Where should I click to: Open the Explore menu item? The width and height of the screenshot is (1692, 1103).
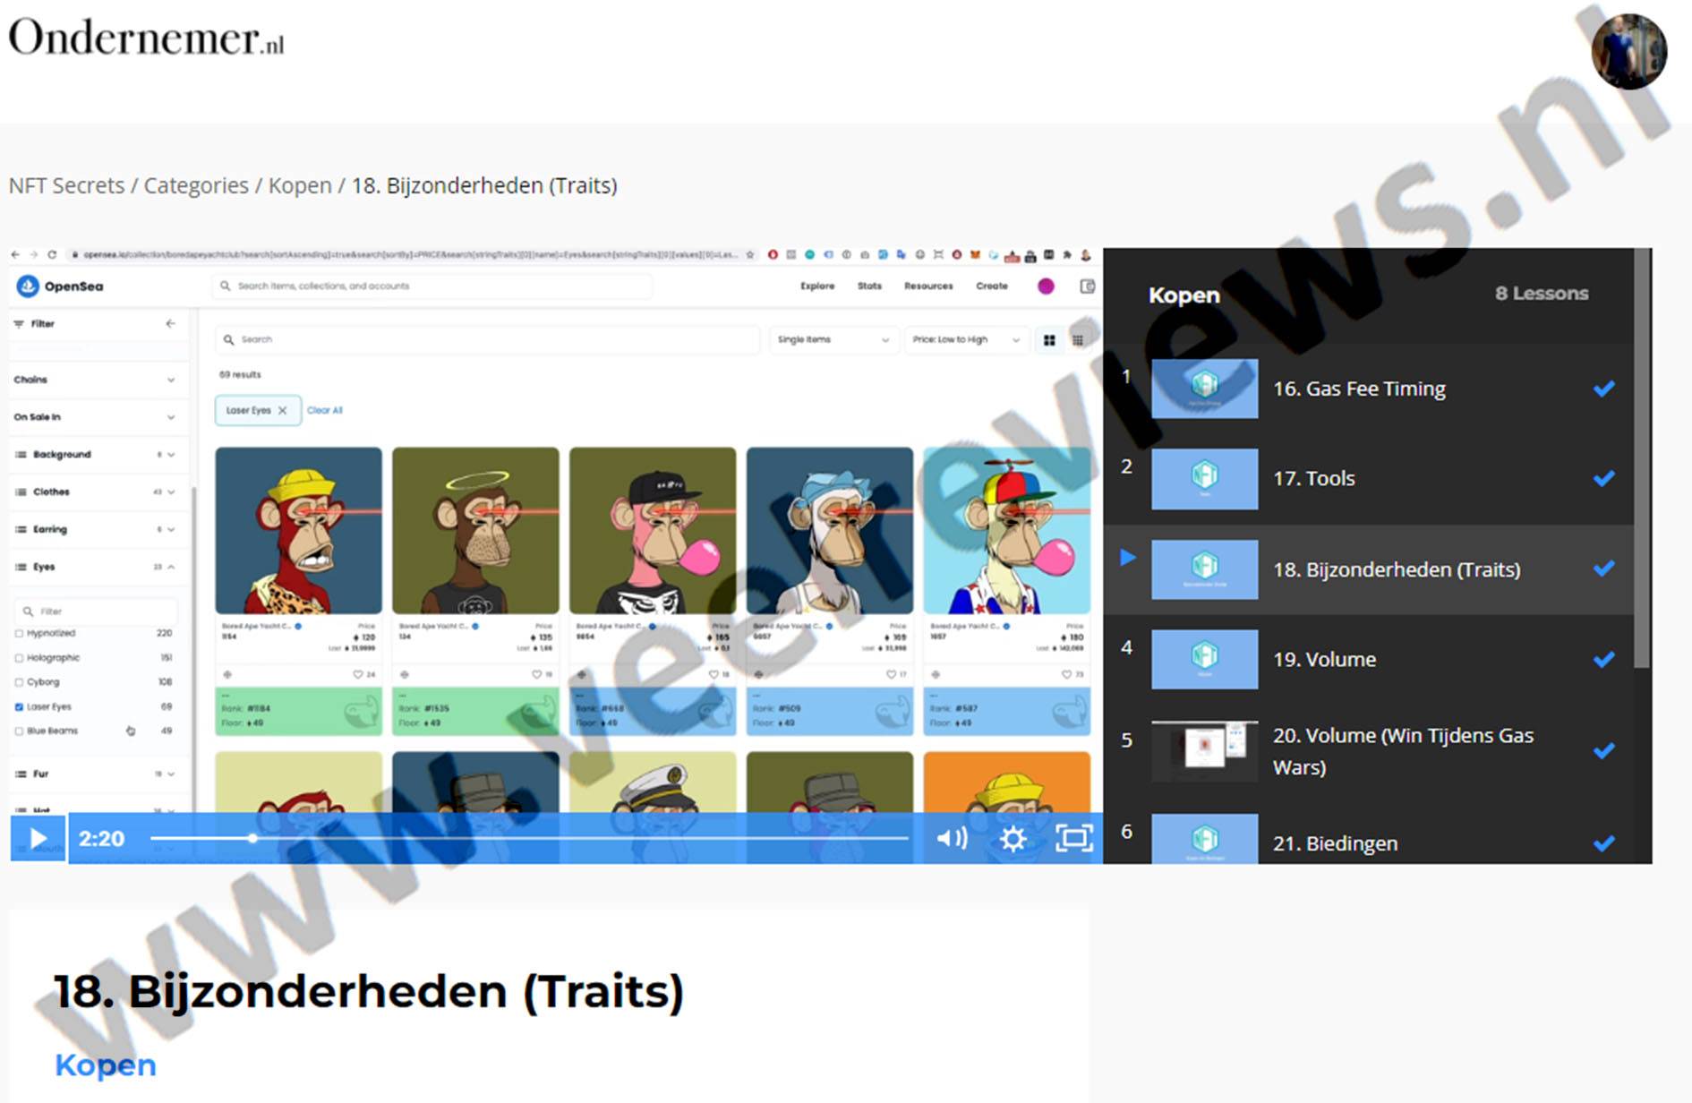click(x=816, y=286)
